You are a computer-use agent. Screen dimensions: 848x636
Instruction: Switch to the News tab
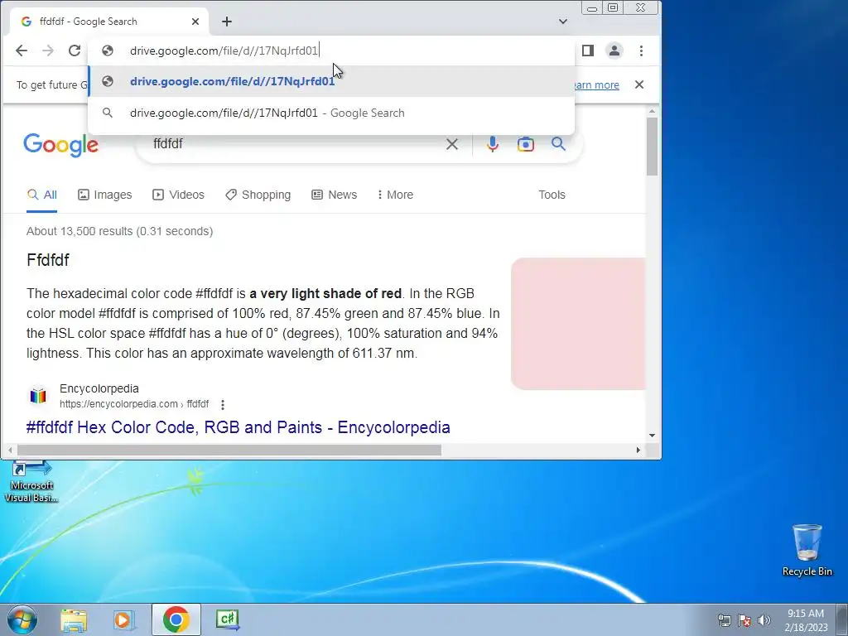point(335,195)
